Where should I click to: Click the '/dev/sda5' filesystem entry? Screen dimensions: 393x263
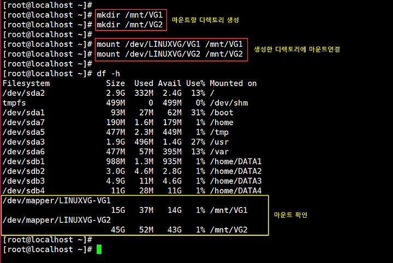23,132
